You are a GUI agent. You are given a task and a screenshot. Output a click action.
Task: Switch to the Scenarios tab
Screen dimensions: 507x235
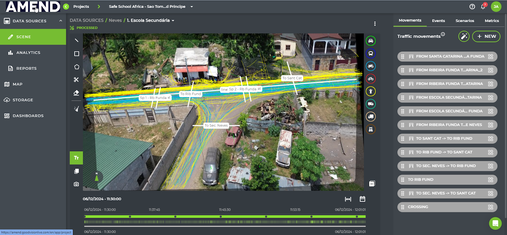(x=465, y=21)
